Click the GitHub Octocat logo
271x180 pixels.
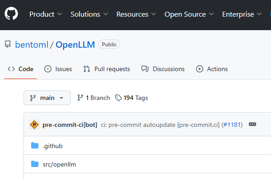pos(11,14)
